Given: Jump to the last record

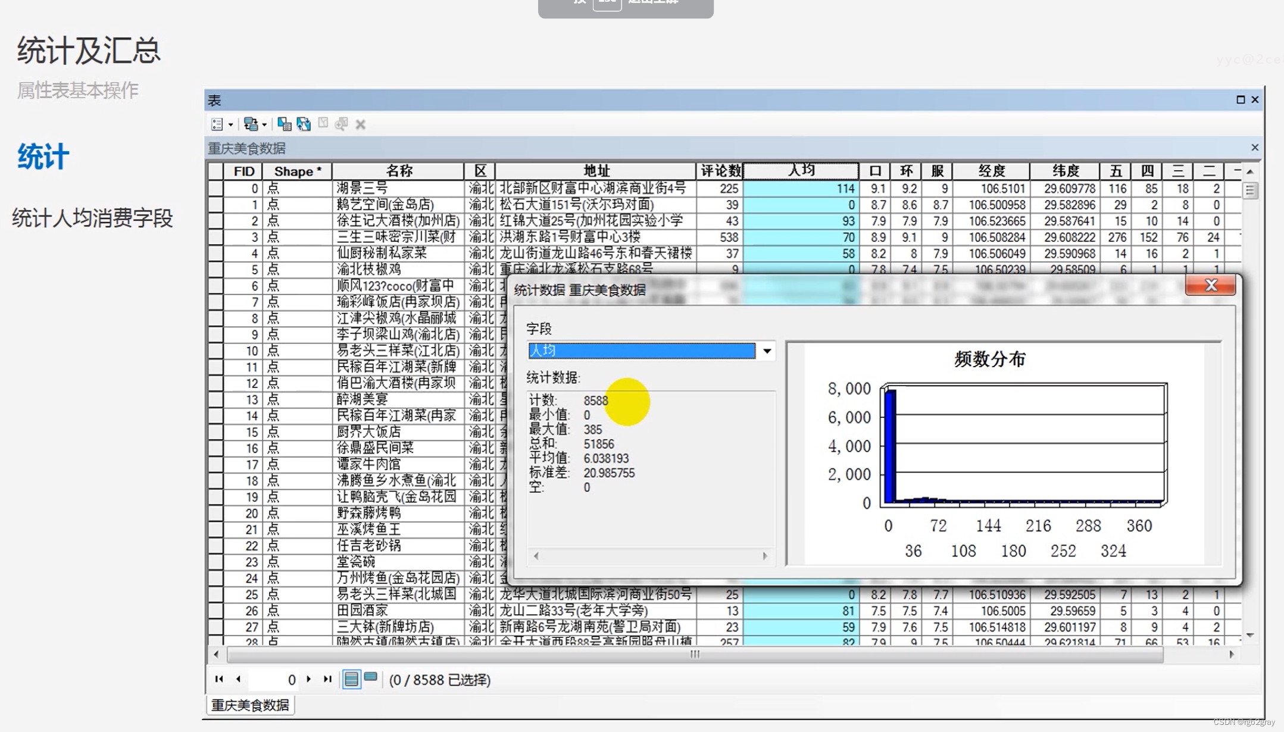Looking at the screenshot, I should pos(327,679).
